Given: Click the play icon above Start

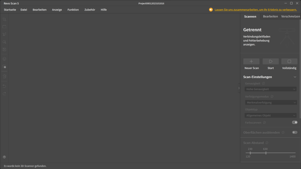Looking at the screenshot, I should [271, 62].
